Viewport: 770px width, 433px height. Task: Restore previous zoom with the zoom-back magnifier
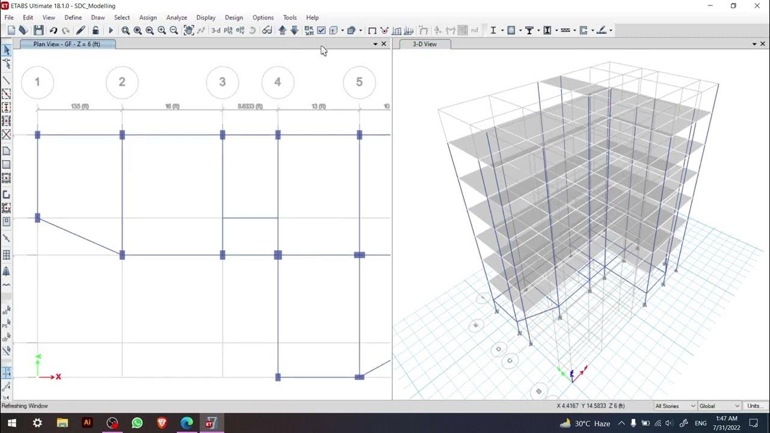pyautogui.click(x=150, y=30)
